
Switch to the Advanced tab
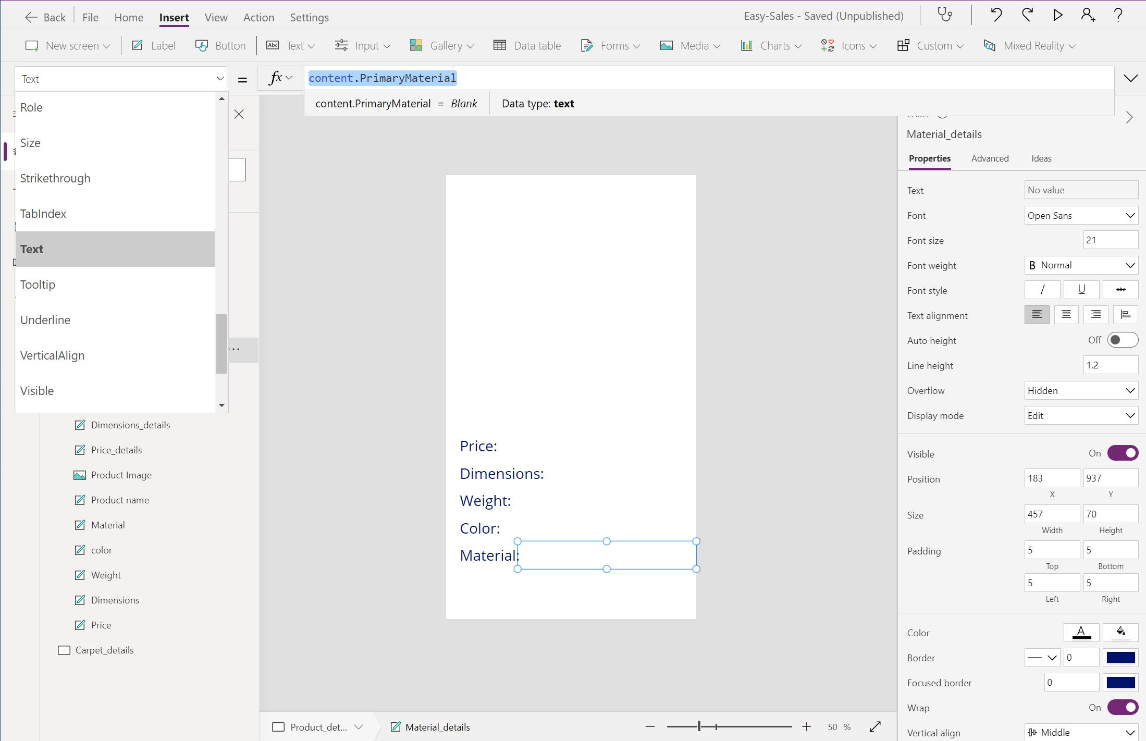coord(990,158)
